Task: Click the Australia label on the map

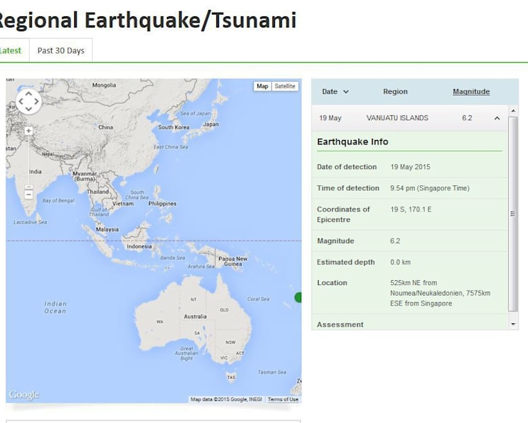Action: click(x=195, y=316)
